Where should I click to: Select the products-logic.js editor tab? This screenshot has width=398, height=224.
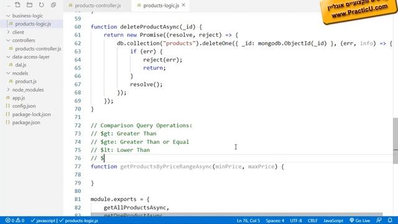pyautogui.click(x=161, y=6)
